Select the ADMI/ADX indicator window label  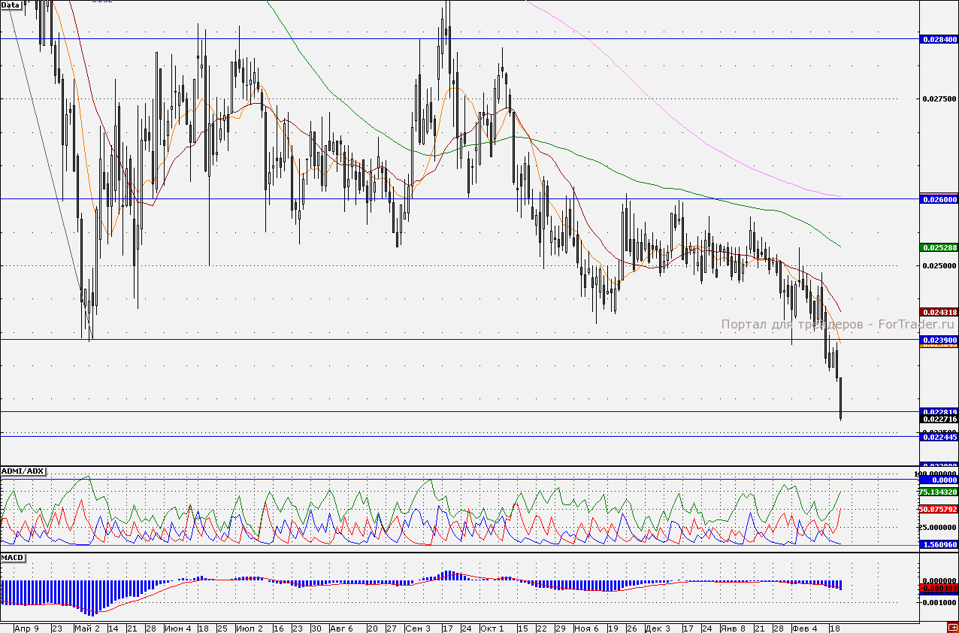(23, 471)
